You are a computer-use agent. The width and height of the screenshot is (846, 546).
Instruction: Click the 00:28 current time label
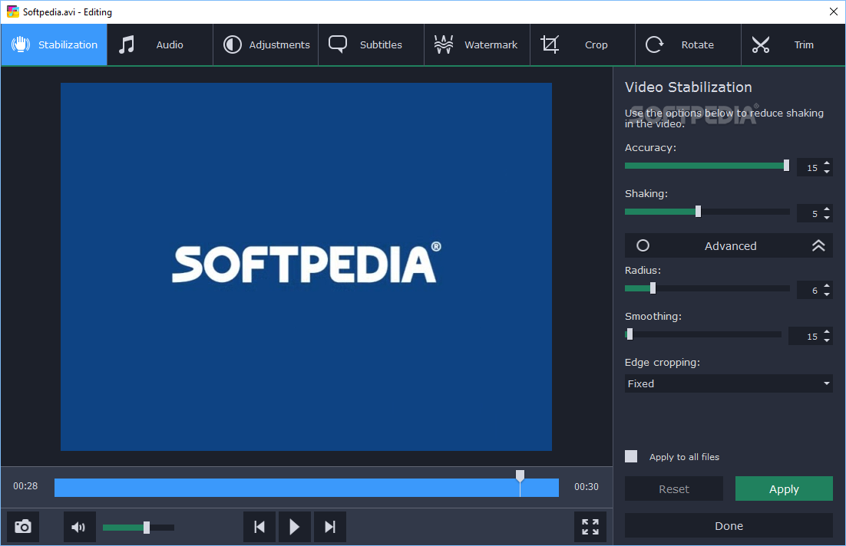(x=25, y=486)
